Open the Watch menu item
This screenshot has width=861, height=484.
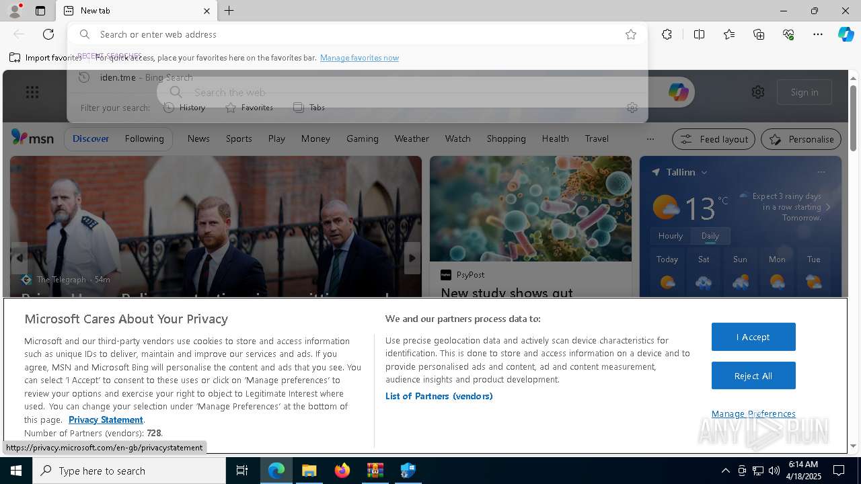pos(457,138)
